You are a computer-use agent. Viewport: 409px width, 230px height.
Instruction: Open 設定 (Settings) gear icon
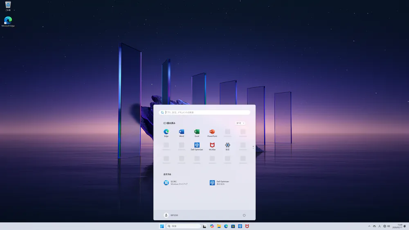tap(227, 145)
